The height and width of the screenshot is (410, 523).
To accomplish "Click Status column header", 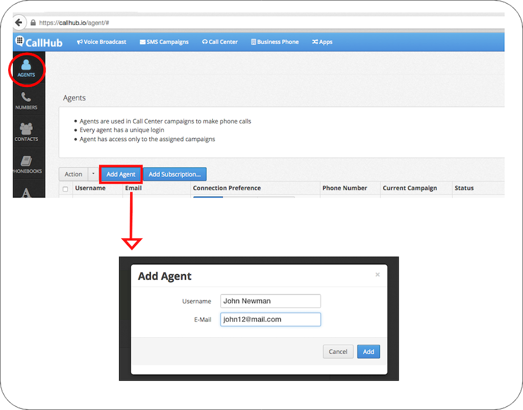I will tap(464, 188).
